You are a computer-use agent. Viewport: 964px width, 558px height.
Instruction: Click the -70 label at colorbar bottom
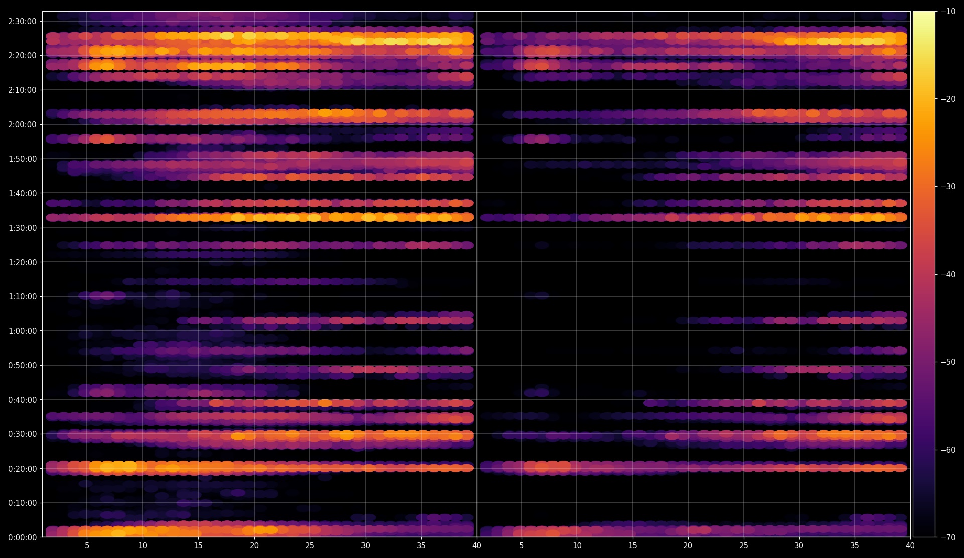click(x=948, y=537)
